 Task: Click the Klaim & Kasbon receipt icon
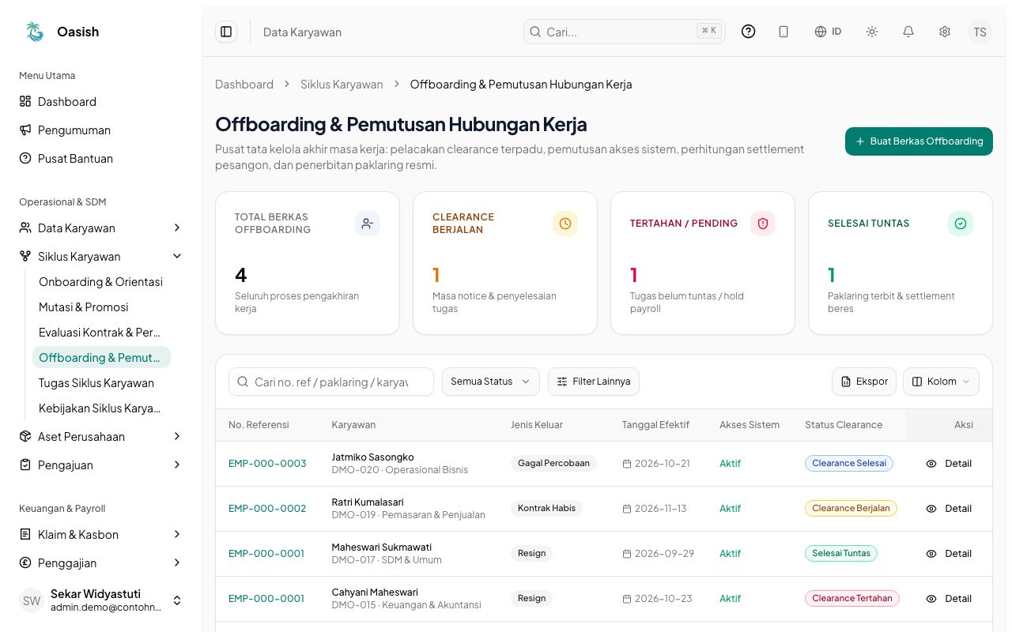pyautogui.click(x=25, y=534)
